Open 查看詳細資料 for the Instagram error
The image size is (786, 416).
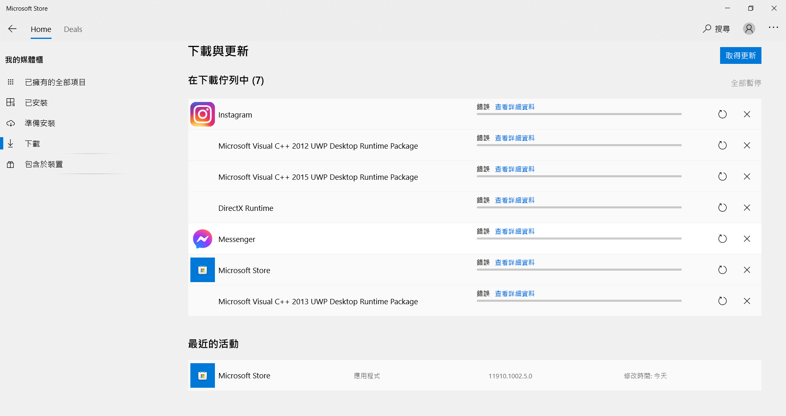point(515,106)
